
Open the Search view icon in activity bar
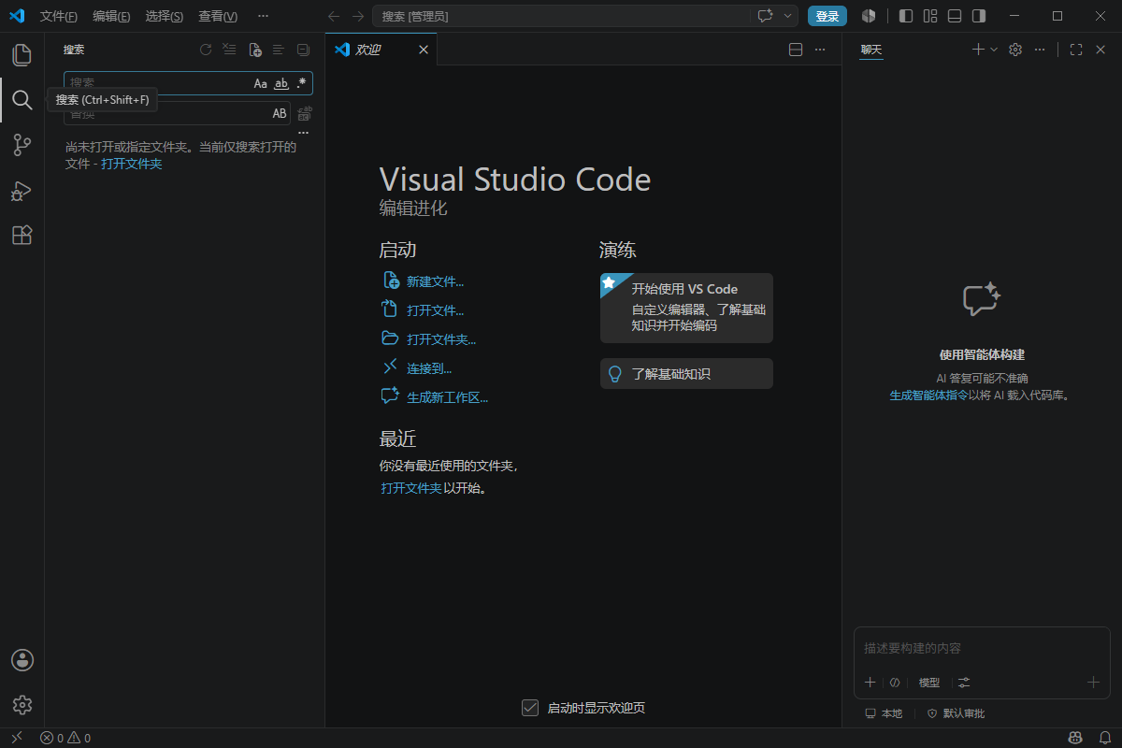[x=22, y=99]
